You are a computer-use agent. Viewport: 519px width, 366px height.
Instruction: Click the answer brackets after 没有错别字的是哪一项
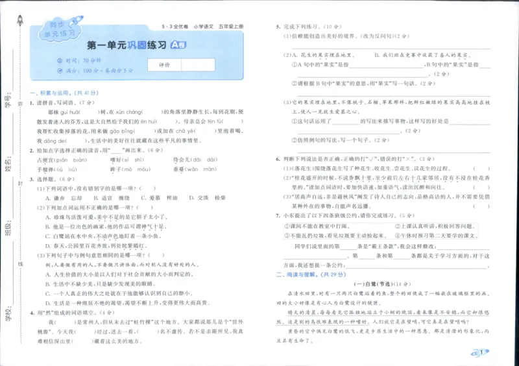click(148, 188)
